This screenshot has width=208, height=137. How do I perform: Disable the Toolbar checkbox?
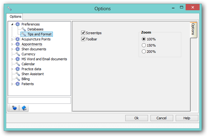(83, 39)
